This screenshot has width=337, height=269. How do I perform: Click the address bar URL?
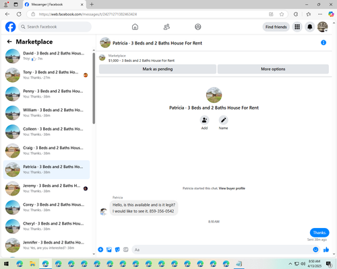[88, 14]
